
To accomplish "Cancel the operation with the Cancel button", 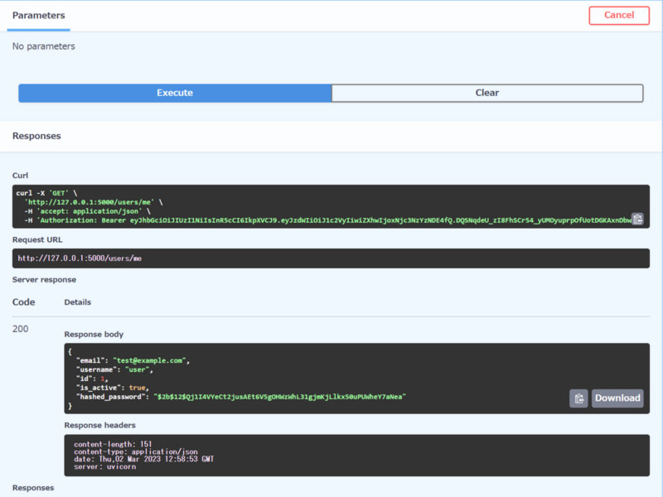I will click(618, 15).
